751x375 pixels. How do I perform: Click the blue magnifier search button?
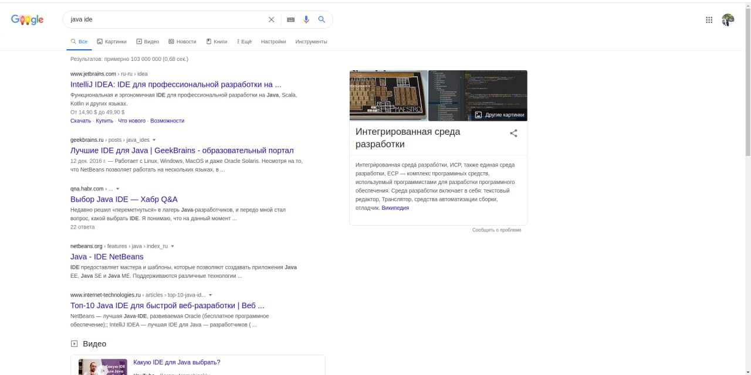(x=322, y=19)
